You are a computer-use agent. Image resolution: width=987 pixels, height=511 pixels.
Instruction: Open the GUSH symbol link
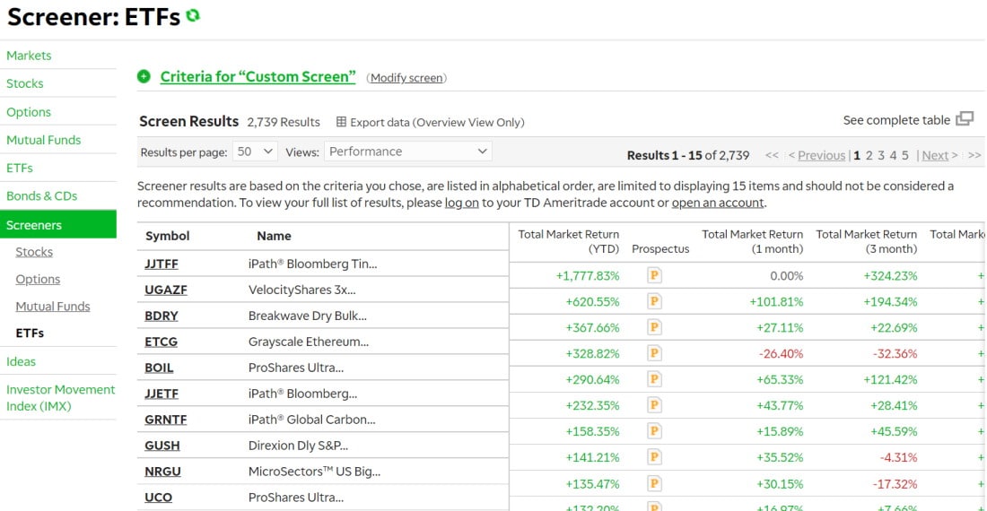point(162,445)
